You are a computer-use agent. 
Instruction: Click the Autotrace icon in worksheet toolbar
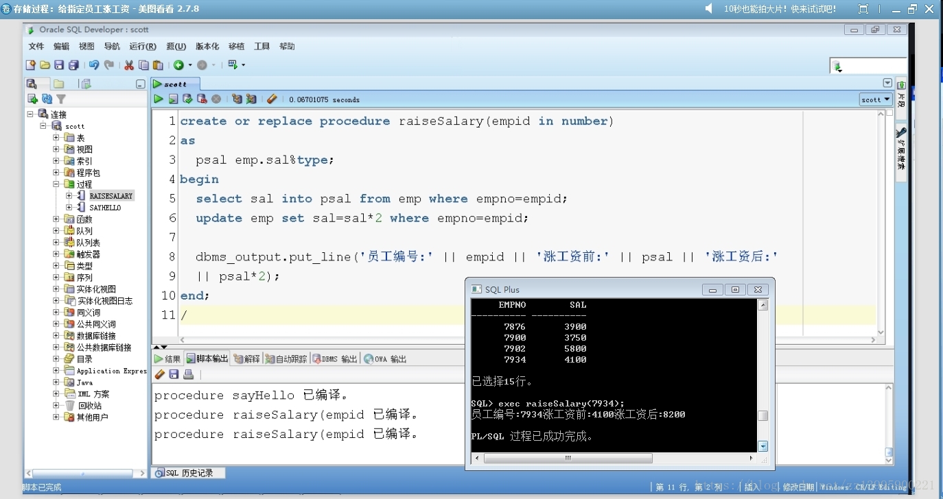point(251,99)
